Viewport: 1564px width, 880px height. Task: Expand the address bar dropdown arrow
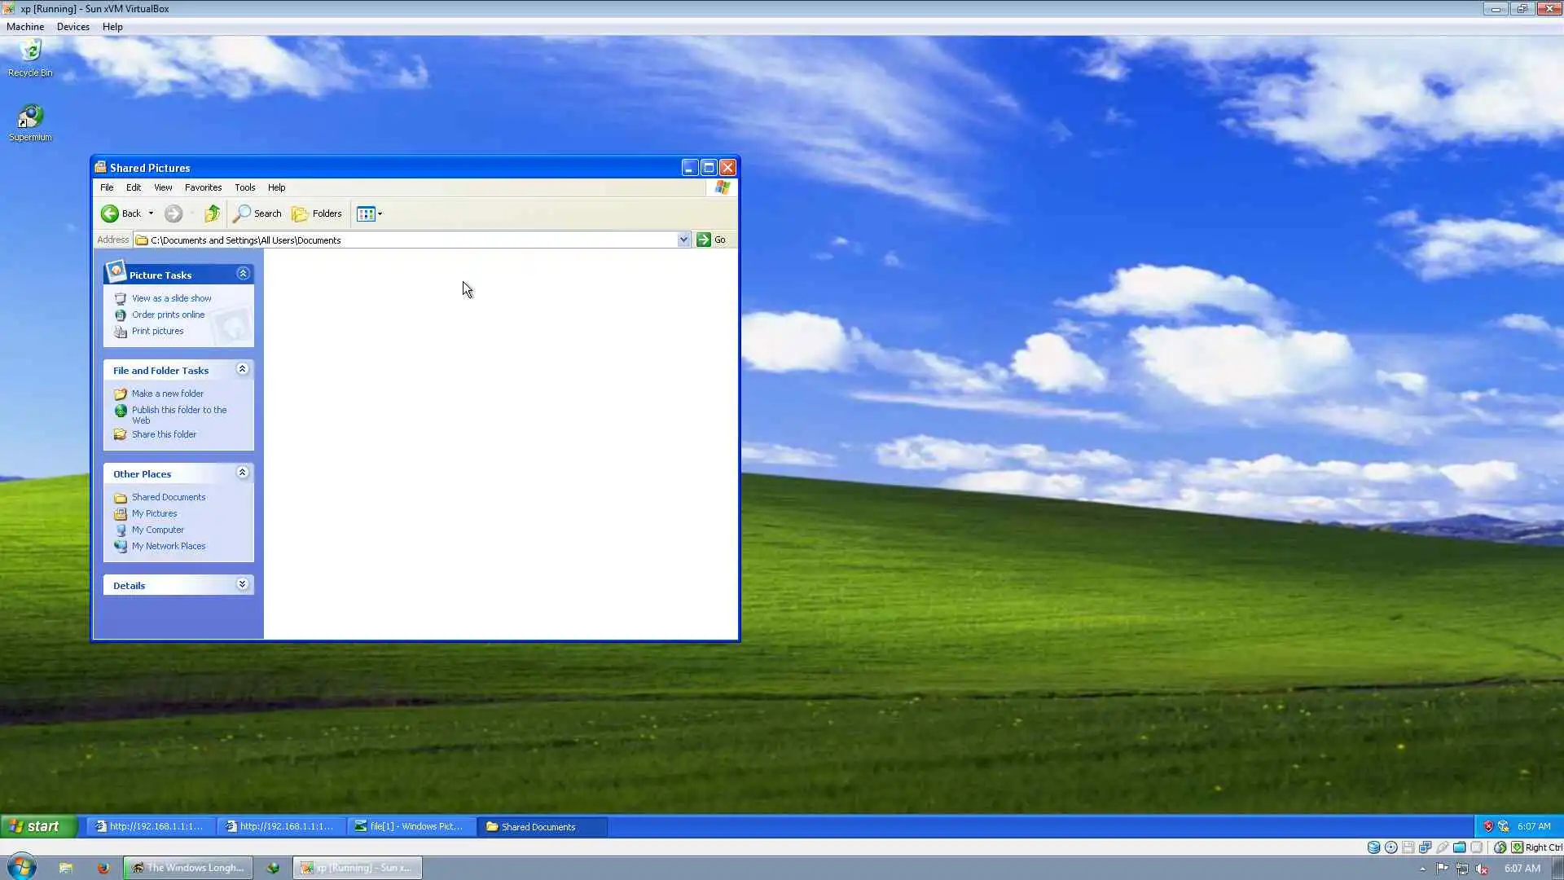coord(683,240)
